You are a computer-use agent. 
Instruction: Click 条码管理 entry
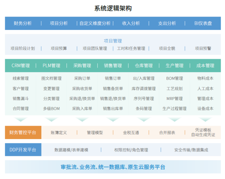144,109
